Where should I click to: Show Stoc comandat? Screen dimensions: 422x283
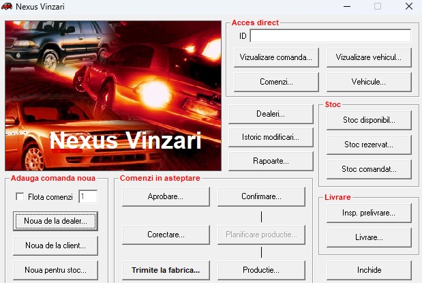pyautogui.click(x=369, y=168)
